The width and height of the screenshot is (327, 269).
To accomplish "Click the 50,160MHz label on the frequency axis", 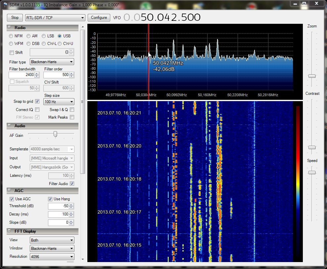I will pos(207,95).
